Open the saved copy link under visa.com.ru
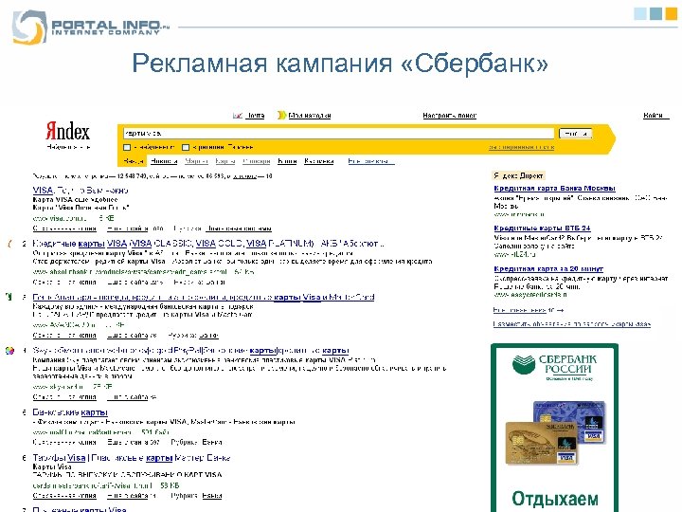The image size is (682, 512). [64, 229]
